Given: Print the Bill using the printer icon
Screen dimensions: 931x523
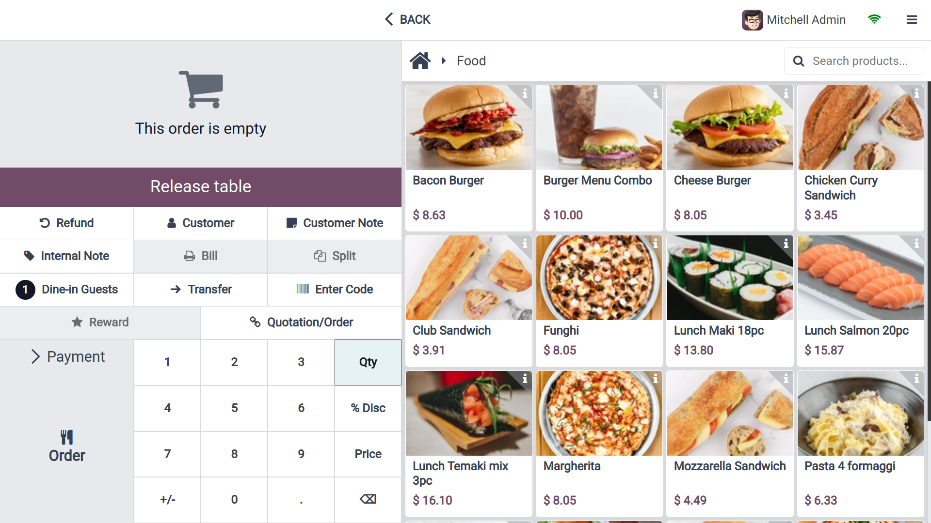Looking at the screenshot, I should point(189,256).
